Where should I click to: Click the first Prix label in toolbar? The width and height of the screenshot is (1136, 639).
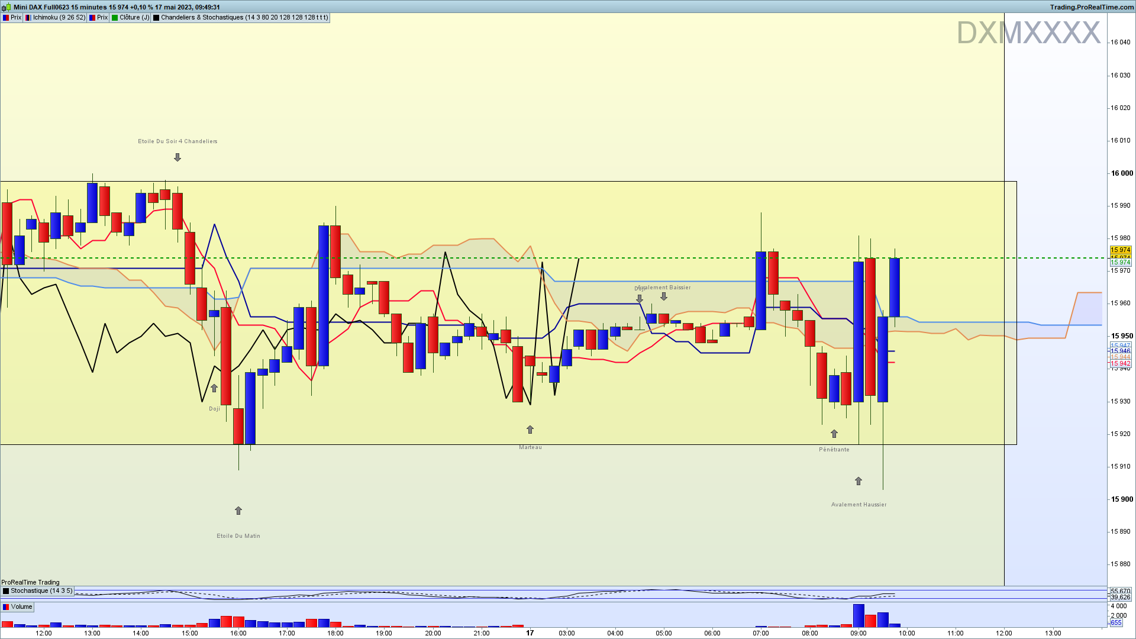(16, 18)
